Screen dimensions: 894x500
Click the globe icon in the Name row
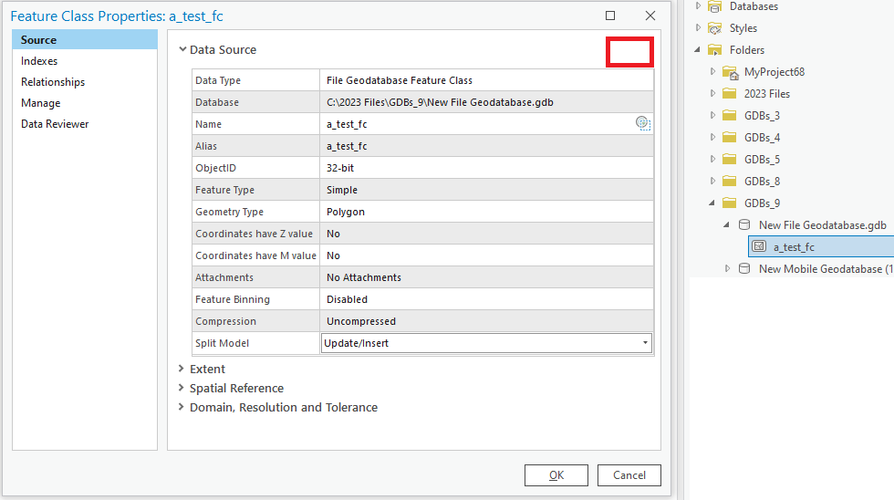click(x=643, y=124)
